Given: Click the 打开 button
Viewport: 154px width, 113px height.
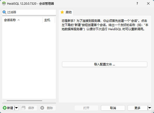Looking at the screenshot, I should 86,108.
